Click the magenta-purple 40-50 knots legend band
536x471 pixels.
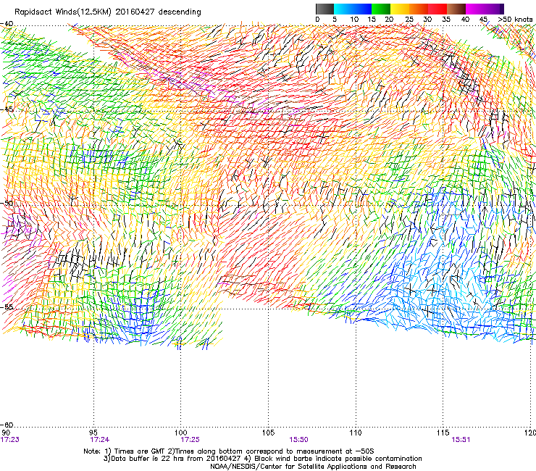(x=485, y=9)
